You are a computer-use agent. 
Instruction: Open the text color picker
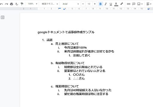pos(116,4)
